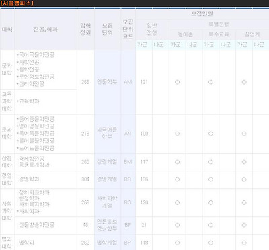
Task: Click the 독어독문학전공 entry
Action: [x=36, y=134]
